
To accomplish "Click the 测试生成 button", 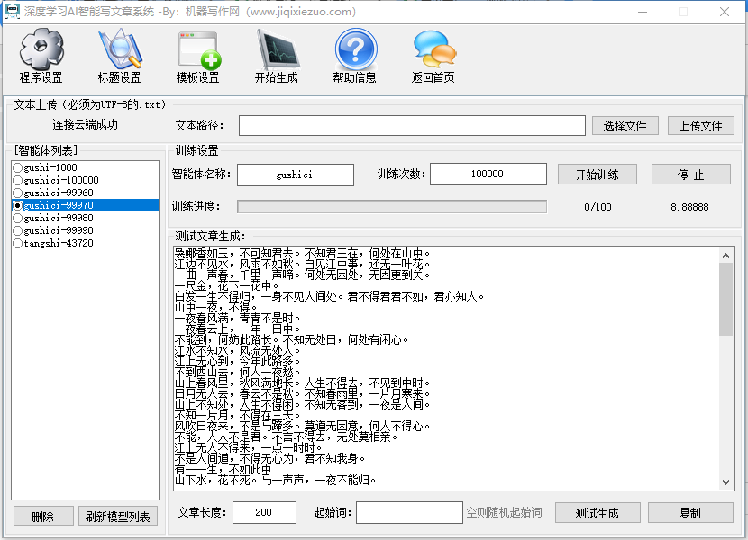I will [597, 513].
